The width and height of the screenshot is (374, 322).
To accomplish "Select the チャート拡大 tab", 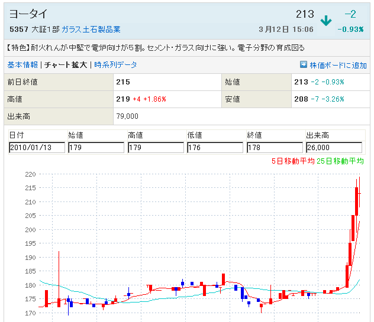I will coord(66,65).
